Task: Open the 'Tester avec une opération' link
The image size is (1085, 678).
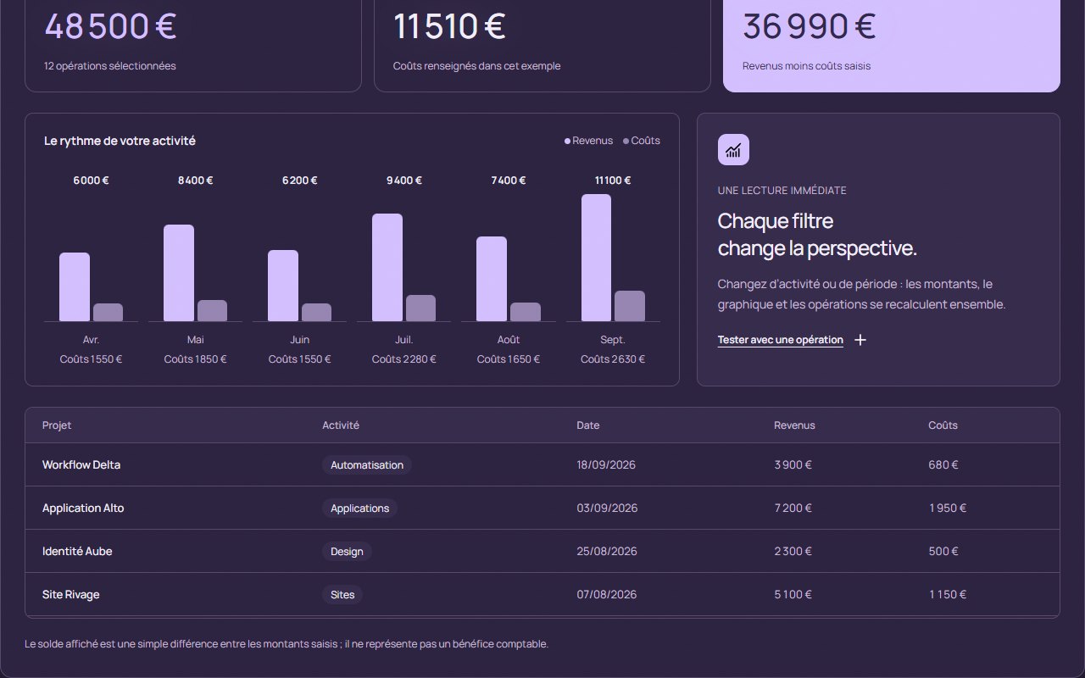Action: (780, 340)
